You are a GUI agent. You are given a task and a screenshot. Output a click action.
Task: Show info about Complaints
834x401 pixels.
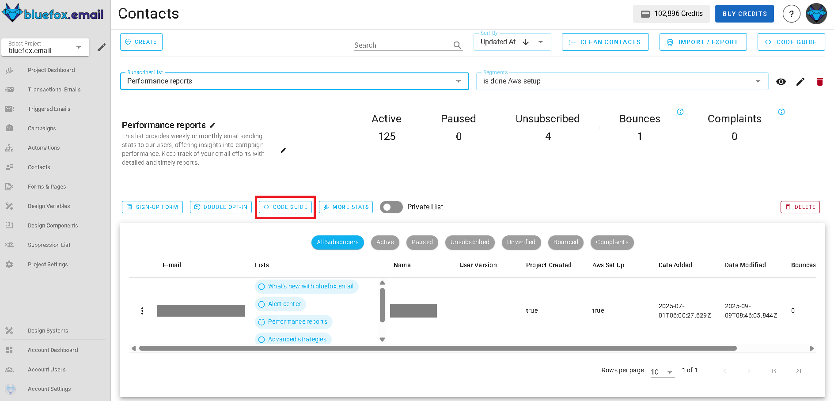tap(781, 112)
